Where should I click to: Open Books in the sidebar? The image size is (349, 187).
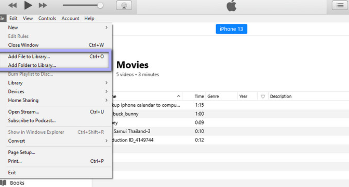[x=17, y=183]
